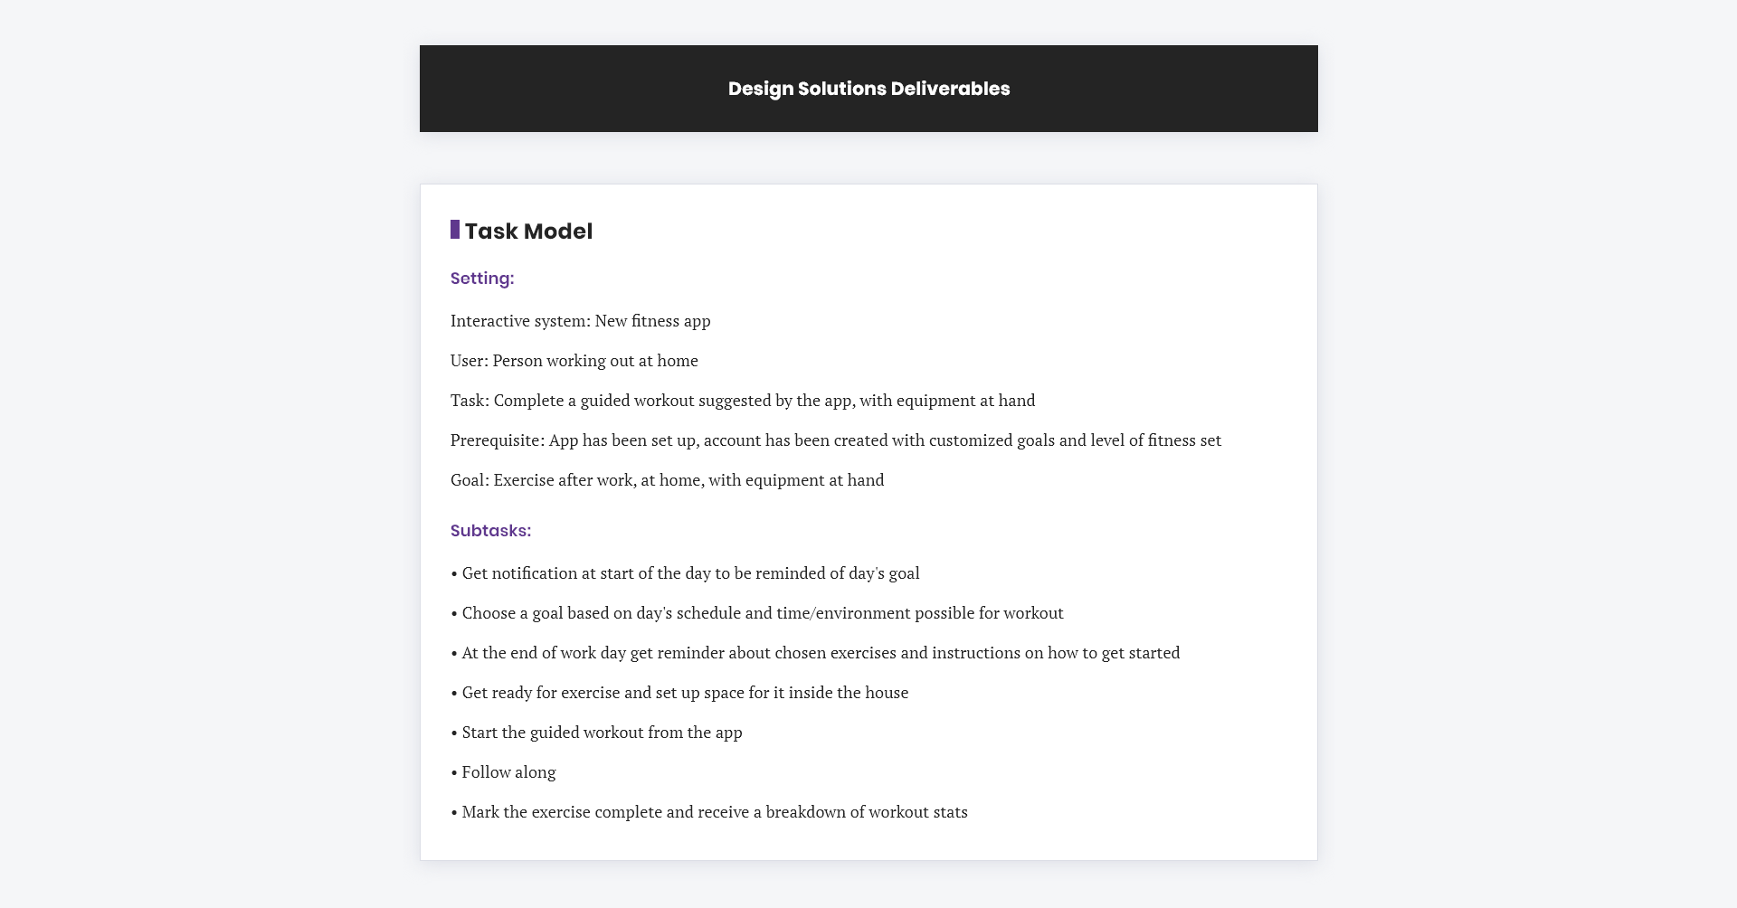
Task: Select the Task: Complete a guided workout line
Action: pos(743,401)
